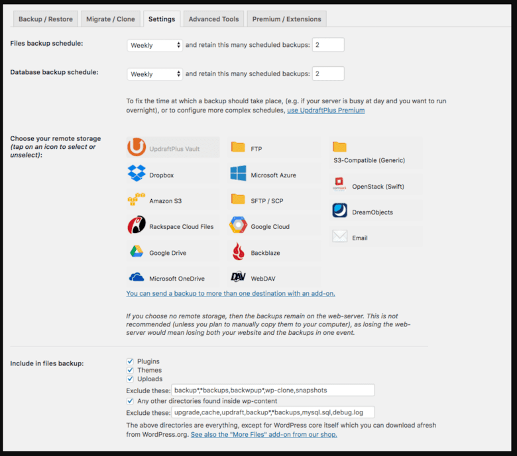This screenshot has width=517, height=456.
Task: Choose the Microsoft OneDrive icon
Action: 137,277
